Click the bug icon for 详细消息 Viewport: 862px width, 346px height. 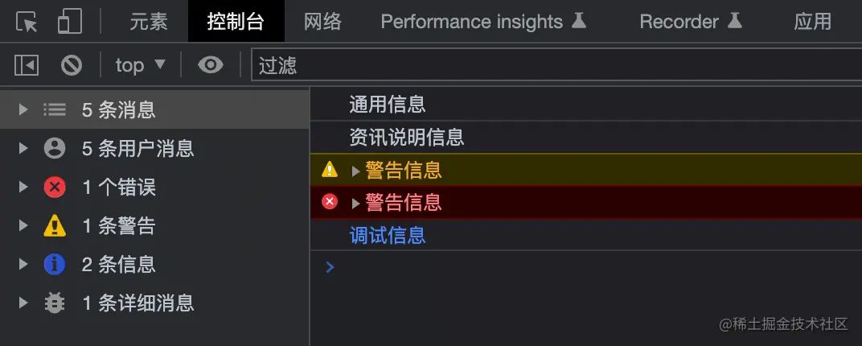click(55, 303)
